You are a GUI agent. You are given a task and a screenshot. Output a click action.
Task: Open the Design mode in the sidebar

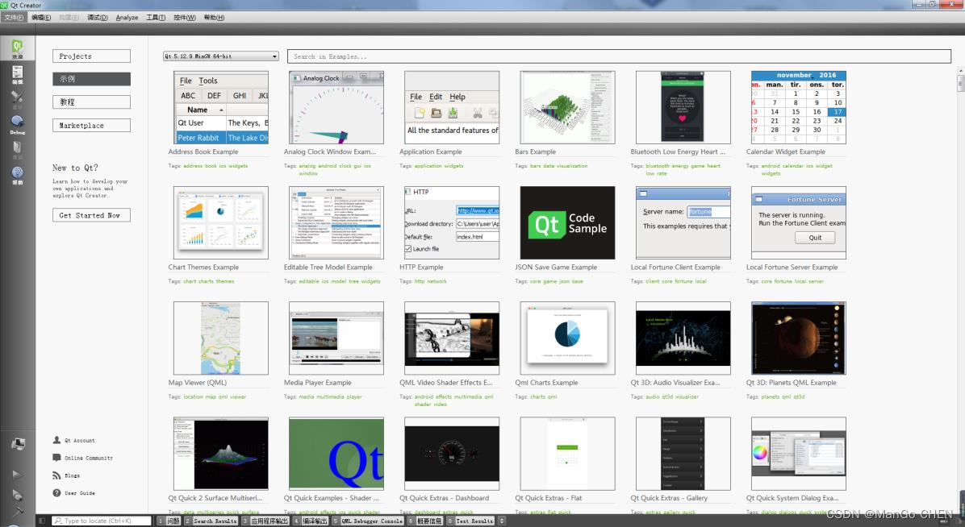tap(17, 100)
